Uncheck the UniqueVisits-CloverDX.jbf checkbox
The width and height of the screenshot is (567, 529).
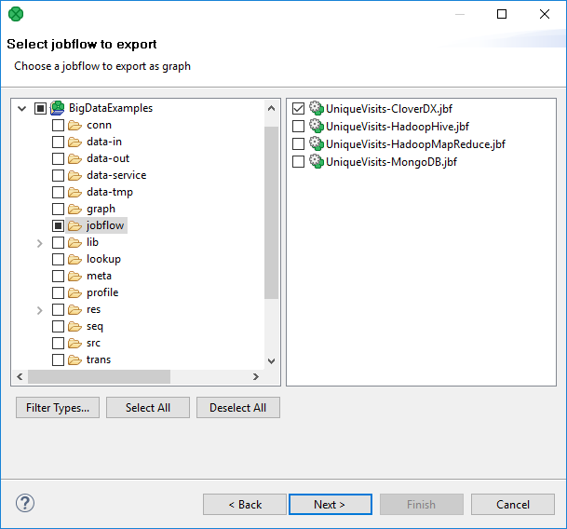point(298,108)
